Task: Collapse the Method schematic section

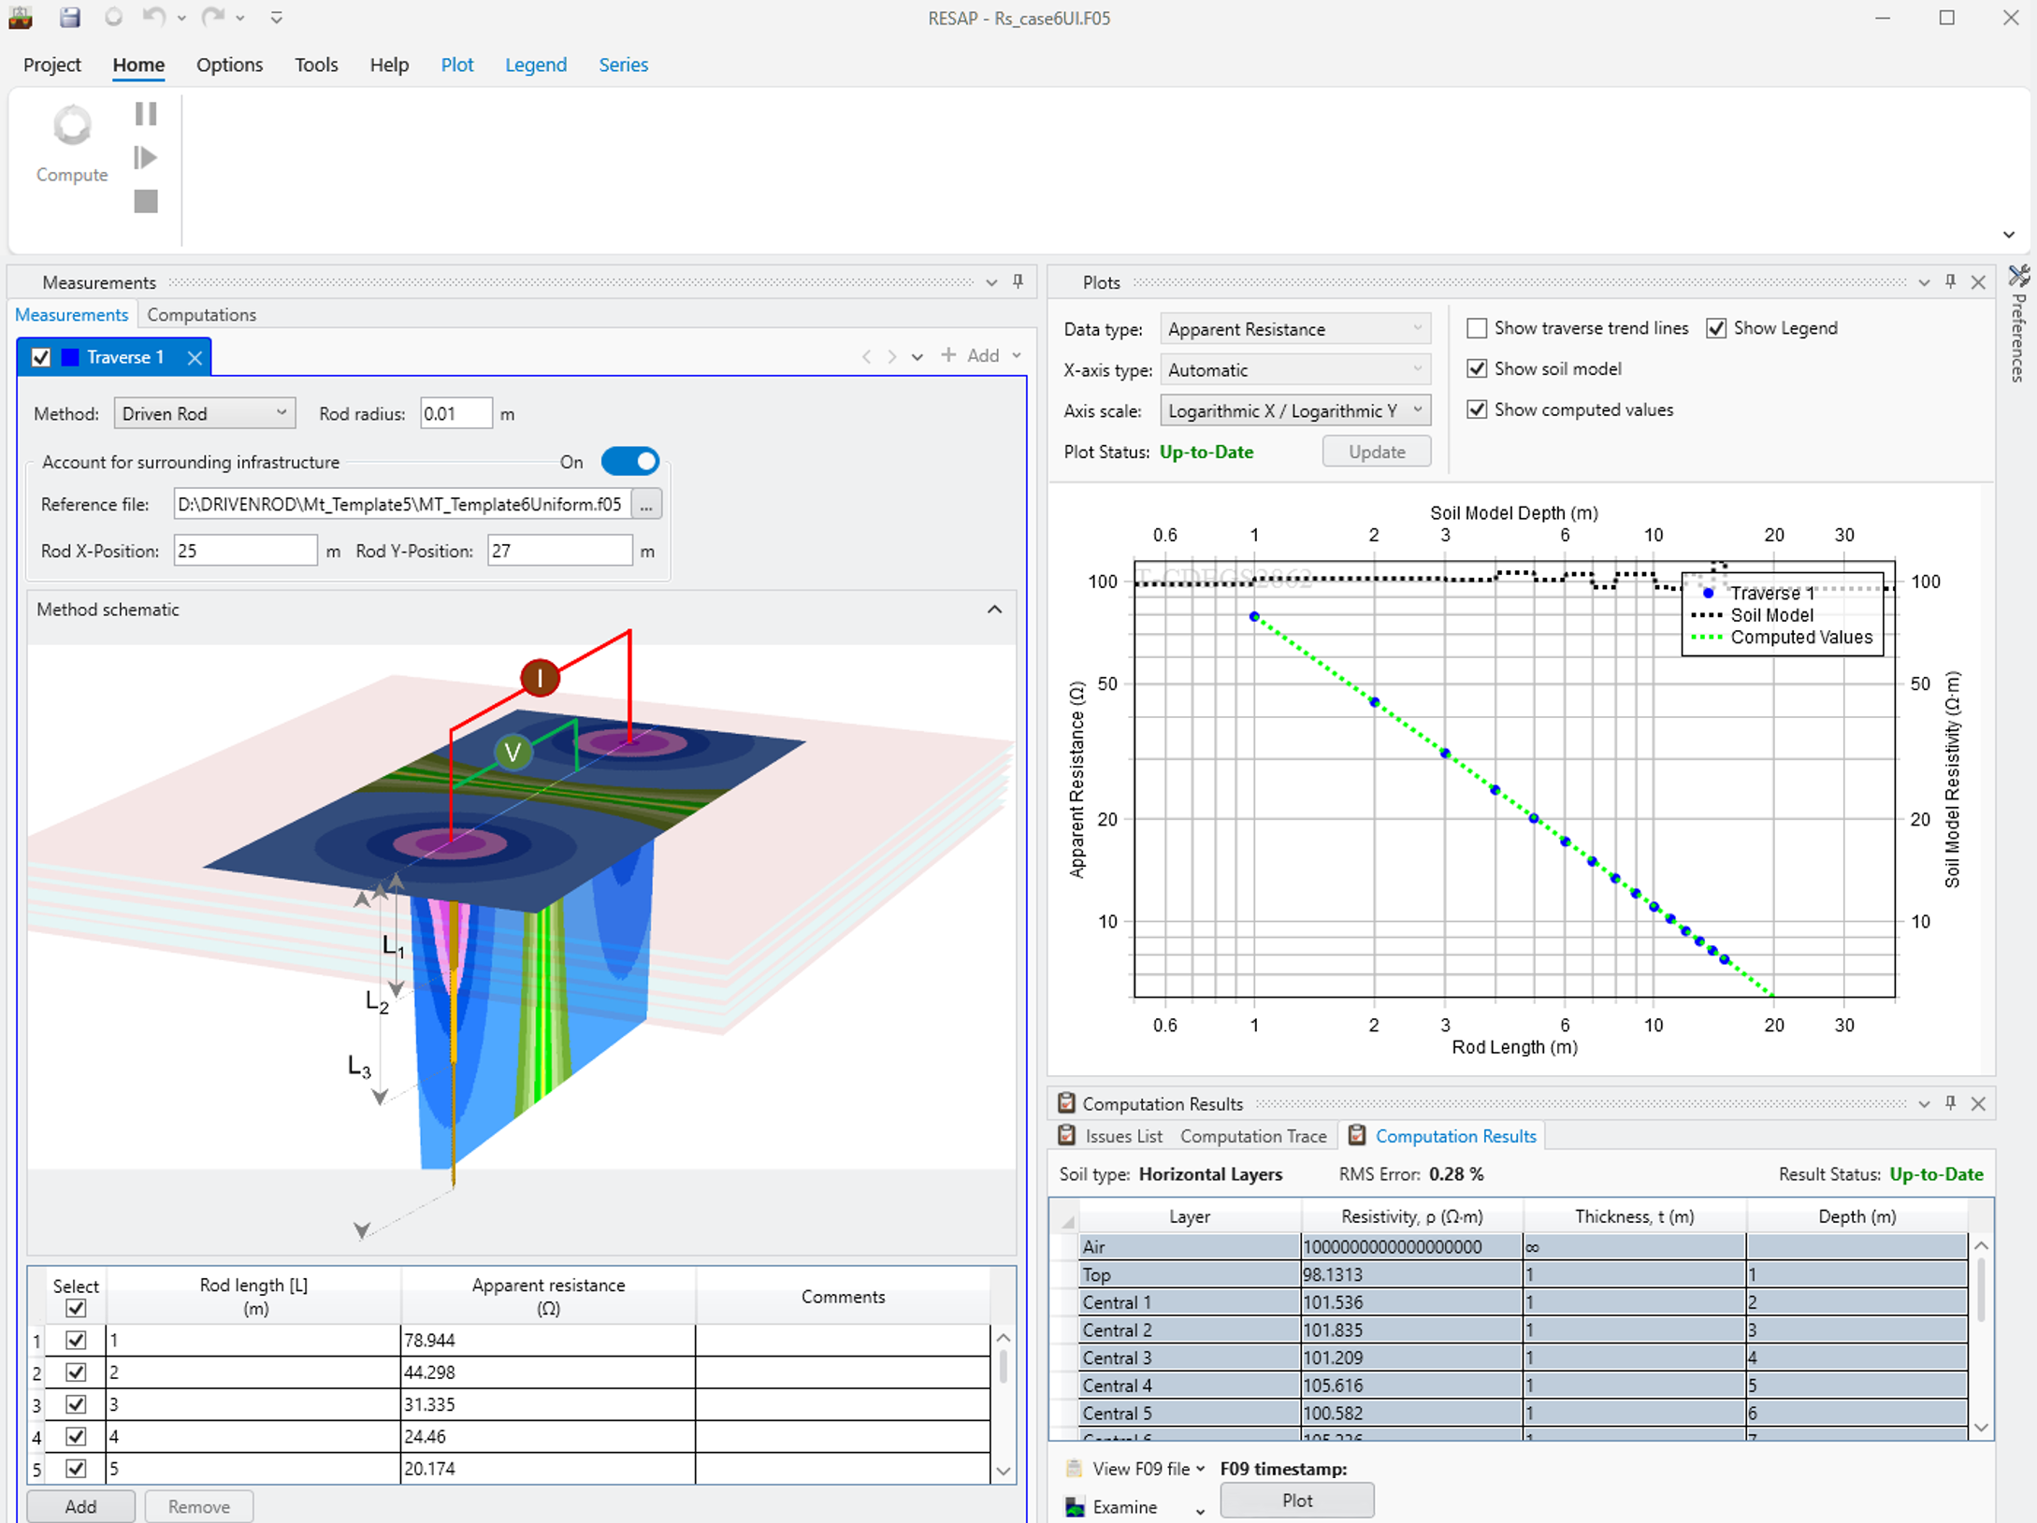Action: [x=994, y=610]
